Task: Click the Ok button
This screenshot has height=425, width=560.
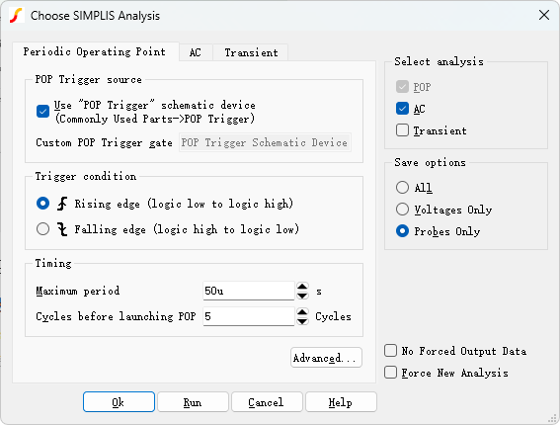Action: (119, 402)
